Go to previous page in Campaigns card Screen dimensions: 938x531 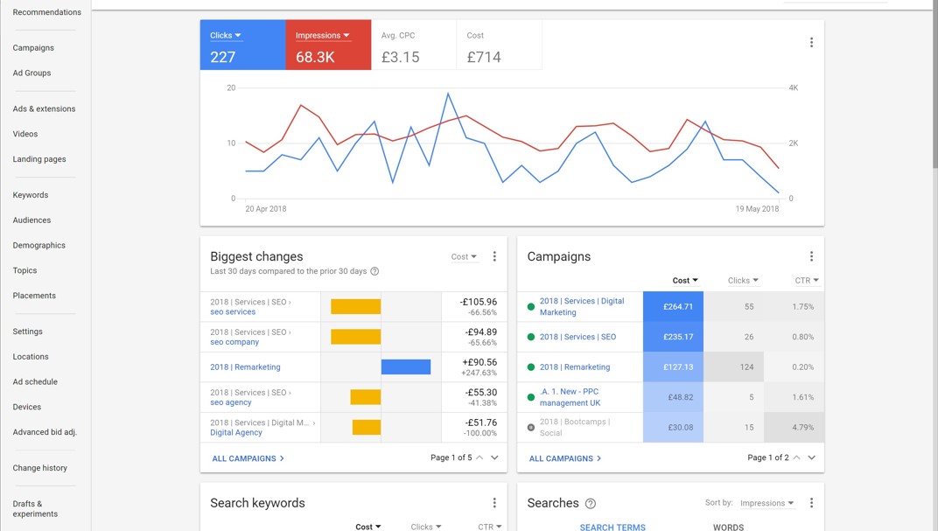797,458
